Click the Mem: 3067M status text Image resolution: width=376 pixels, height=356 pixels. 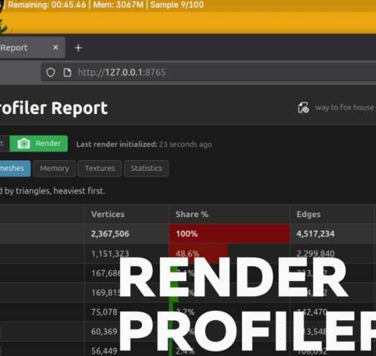(118, 4)
